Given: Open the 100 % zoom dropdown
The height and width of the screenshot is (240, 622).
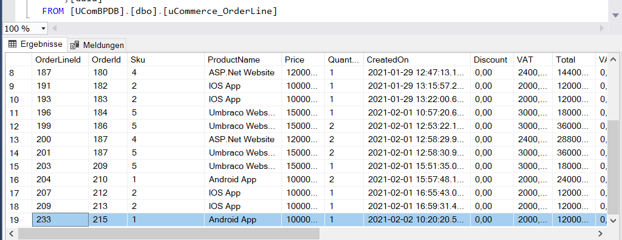Looking at the screenshot, I should pyautogui.click(x=43, y=29).
